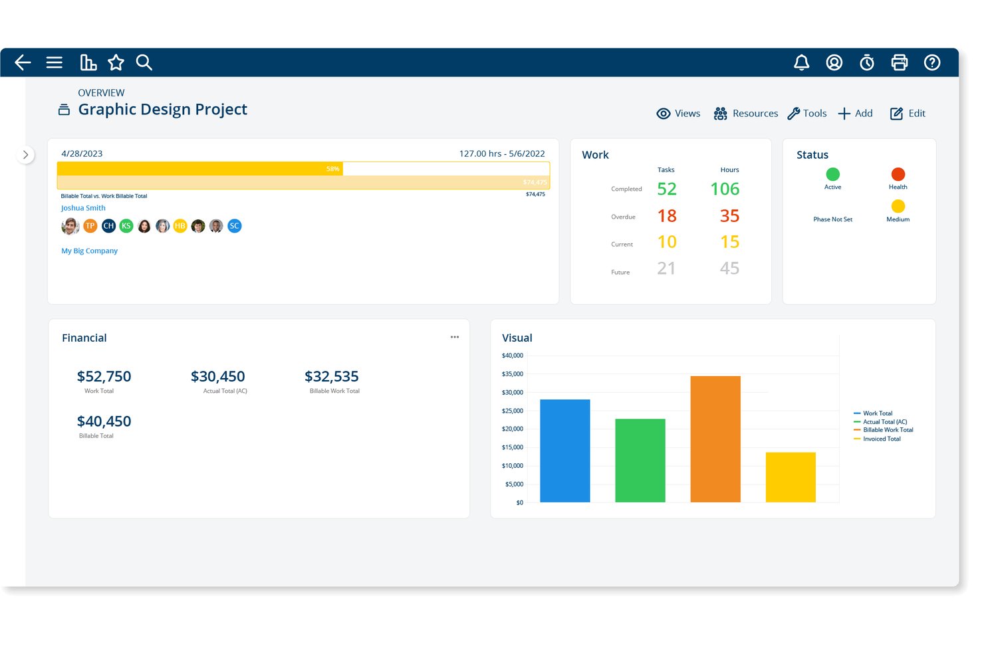
Task: Click future hours value 45
Action: pyautogui.click(x=729, y=269)
